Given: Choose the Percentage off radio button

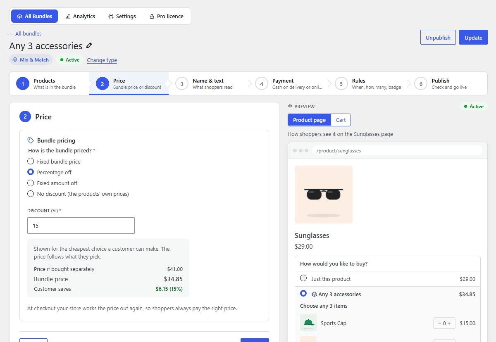Looking at the screenshot, I should (x=31, y=172).
